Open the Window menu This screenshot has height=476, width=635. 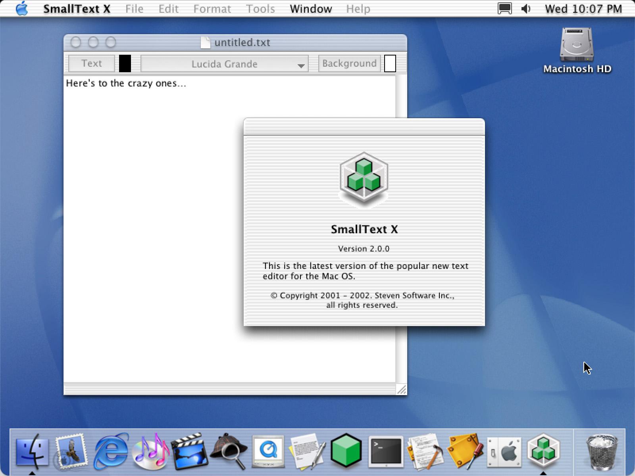point(311,9)
